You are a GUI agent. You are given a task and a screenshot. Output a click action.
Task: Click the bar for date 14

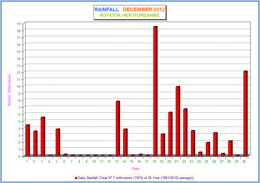(x=125, y=142)
